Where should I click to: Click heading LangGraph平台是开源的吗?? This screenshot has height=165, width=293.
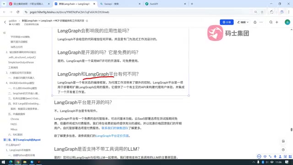(x=83, y=102)
